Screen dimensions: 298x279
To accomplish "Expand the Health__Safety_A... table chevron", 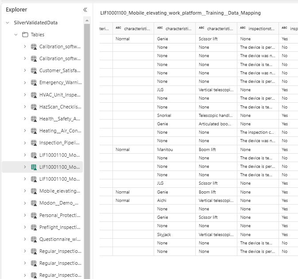I will tap(25, 119).
